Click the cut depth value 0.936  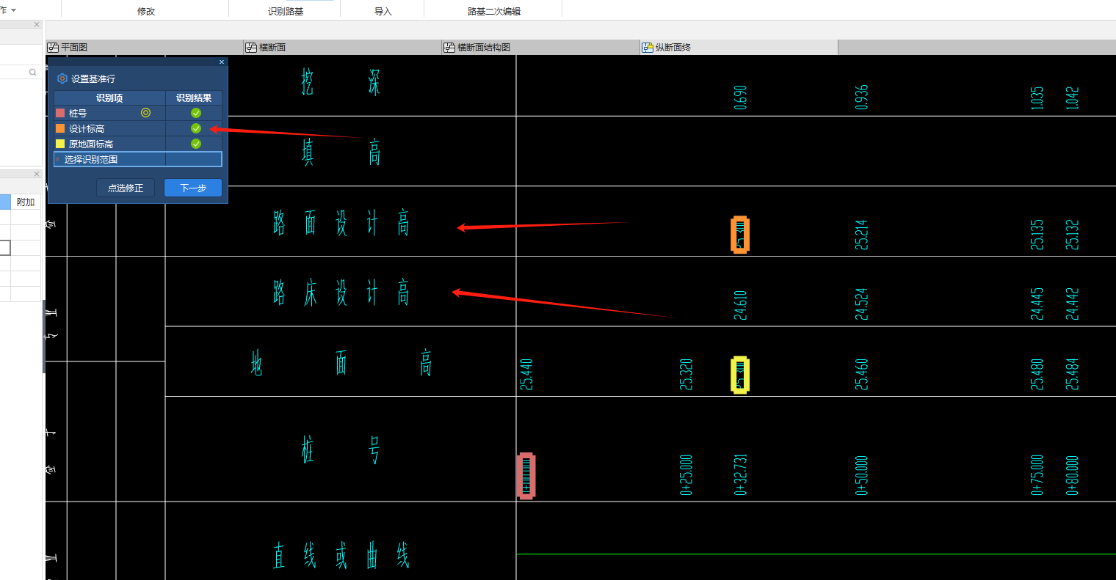(x=861, y=98)
